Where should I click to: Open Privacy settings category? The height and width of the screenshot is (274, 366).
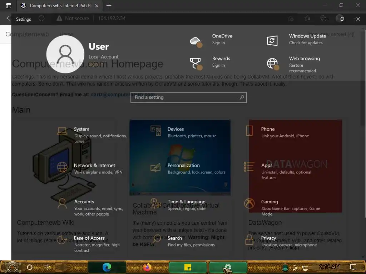coord(281,241)
